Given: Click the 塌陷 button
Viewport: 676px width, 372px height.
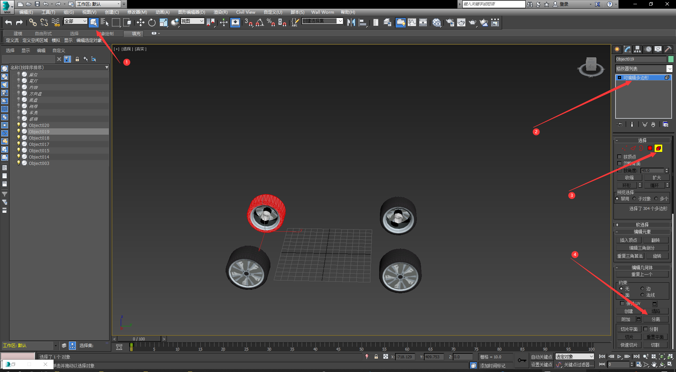Looking at the screenshot, I should 656,311.
